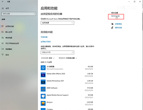143x110 pixels.
Task: Open 启动 via its startup icon
Action: tap(3, 55)
